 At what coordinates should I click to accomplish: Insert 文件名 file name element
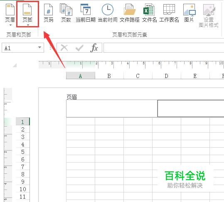[x=150, y=13]
